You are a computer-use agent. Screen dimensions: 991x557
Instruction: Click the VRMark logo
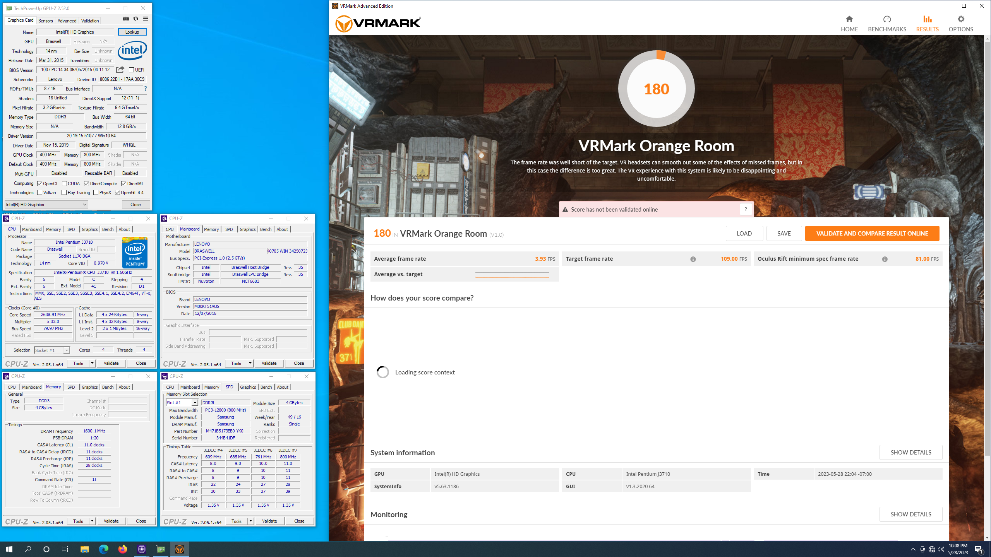coord(378,24)
